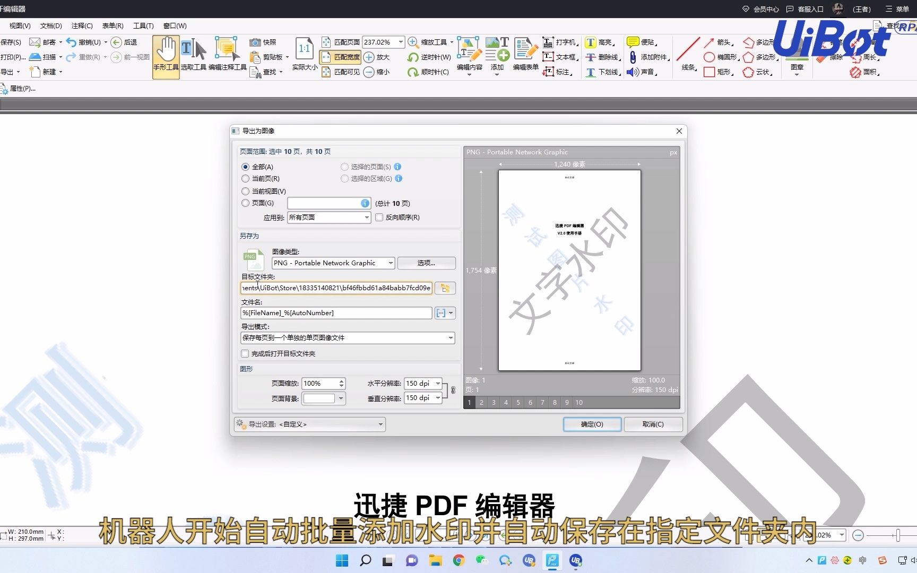
Task: Browse for target folder icon
Action: click(x=445, y=288)
